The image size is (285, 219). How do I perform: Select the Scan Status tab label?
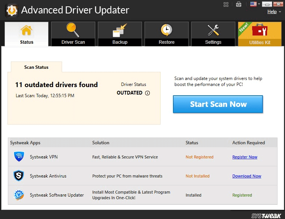(x=36, y=67)
